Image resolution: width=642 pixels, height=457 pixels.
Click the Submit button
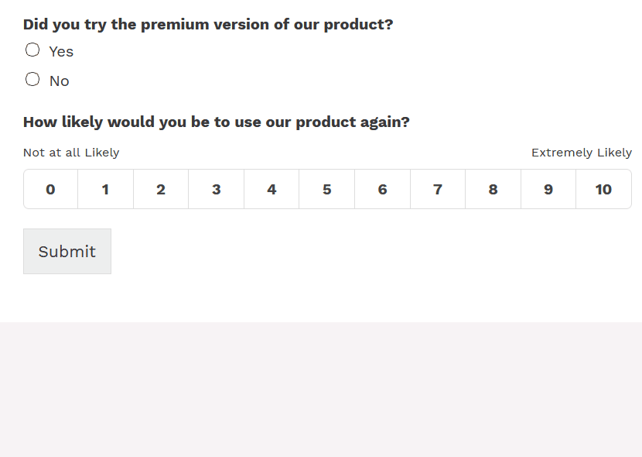click(x=67, y=251)
